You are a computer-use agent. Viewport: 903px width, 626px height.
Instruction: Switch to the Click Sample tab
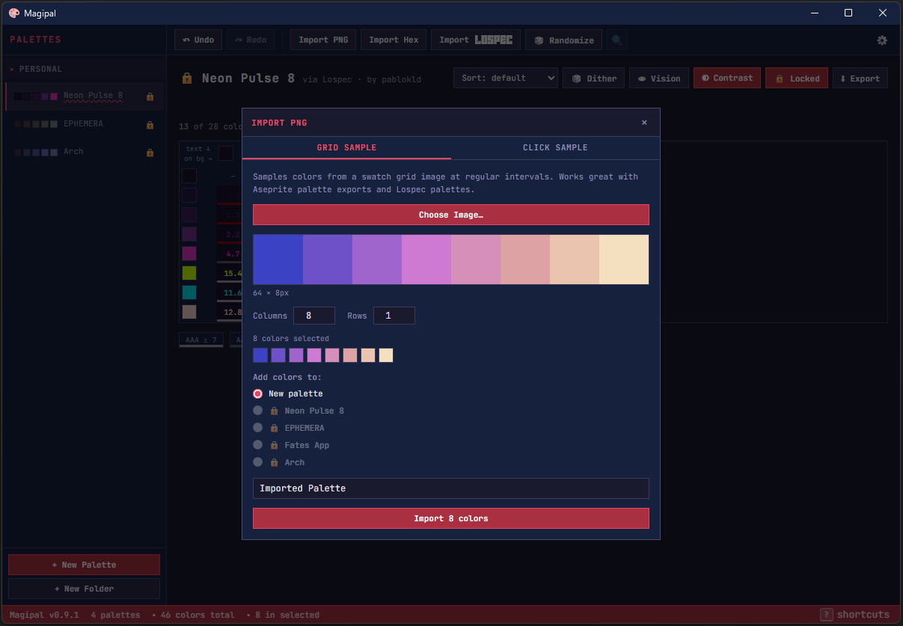coord(555,147)
